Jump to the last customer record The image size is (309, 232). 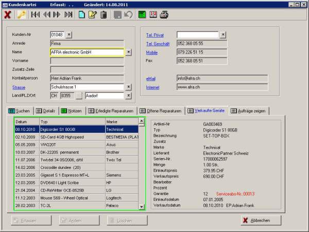point(69,15)
